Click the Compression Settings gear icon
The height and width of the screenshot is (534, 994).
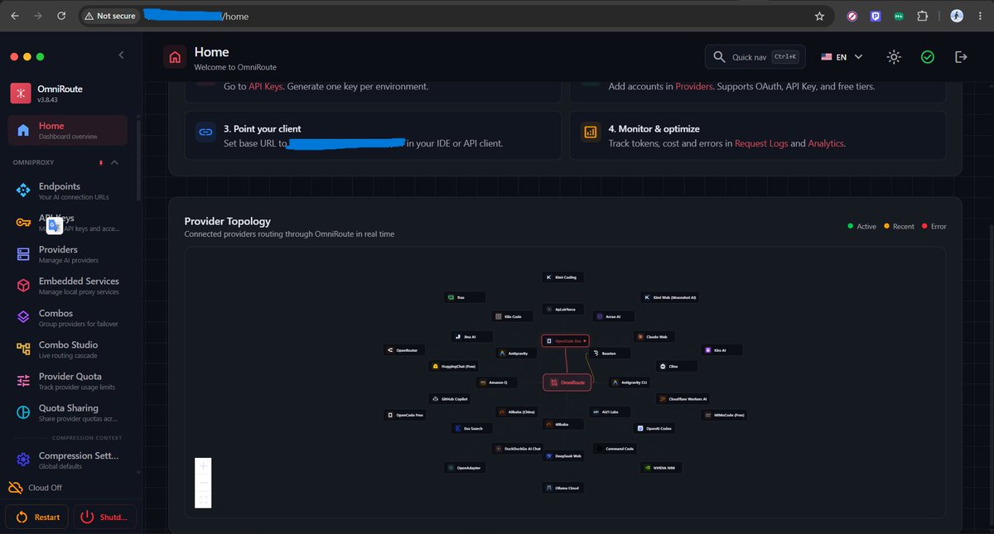click(23, 460)
